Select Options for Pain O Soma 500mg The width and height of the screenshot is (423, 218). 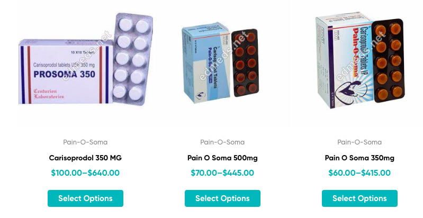(x=222, y=198)
